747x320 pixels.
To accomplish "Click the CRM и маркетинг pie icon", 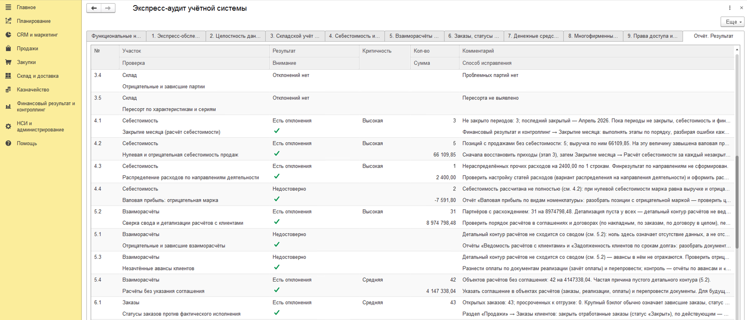I will (8, 35).
